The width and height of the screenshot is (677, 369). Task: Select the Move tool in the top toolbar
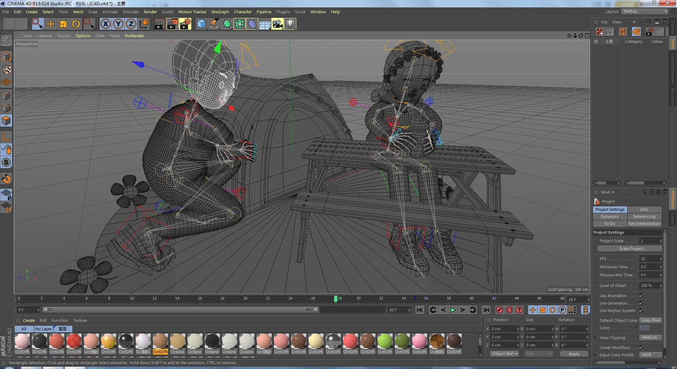(x=50, y=24)
